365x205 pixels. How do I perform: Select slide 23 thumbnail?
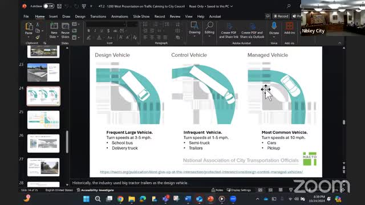point(43,72)
